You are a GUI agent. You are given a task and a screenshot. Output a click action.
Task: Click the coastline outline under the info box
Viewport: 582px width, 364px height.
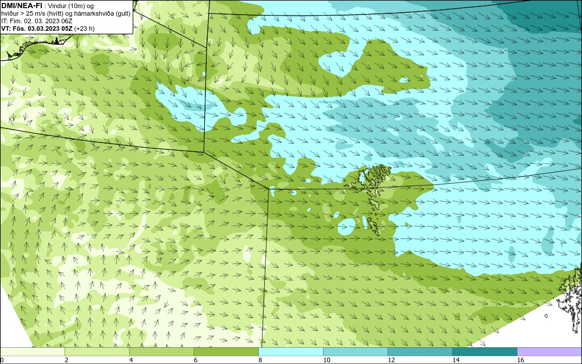pyautogui.click(x=36, y=47)
